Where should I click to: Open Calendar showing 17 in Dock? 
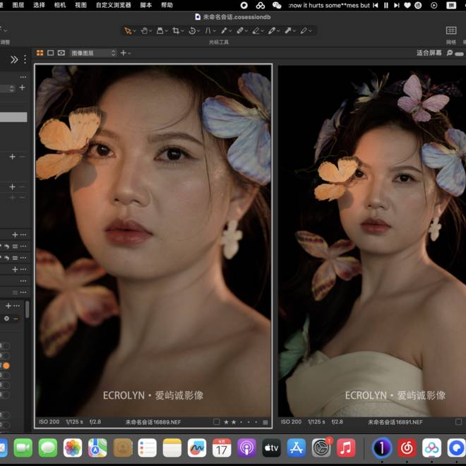click(222, 448)
